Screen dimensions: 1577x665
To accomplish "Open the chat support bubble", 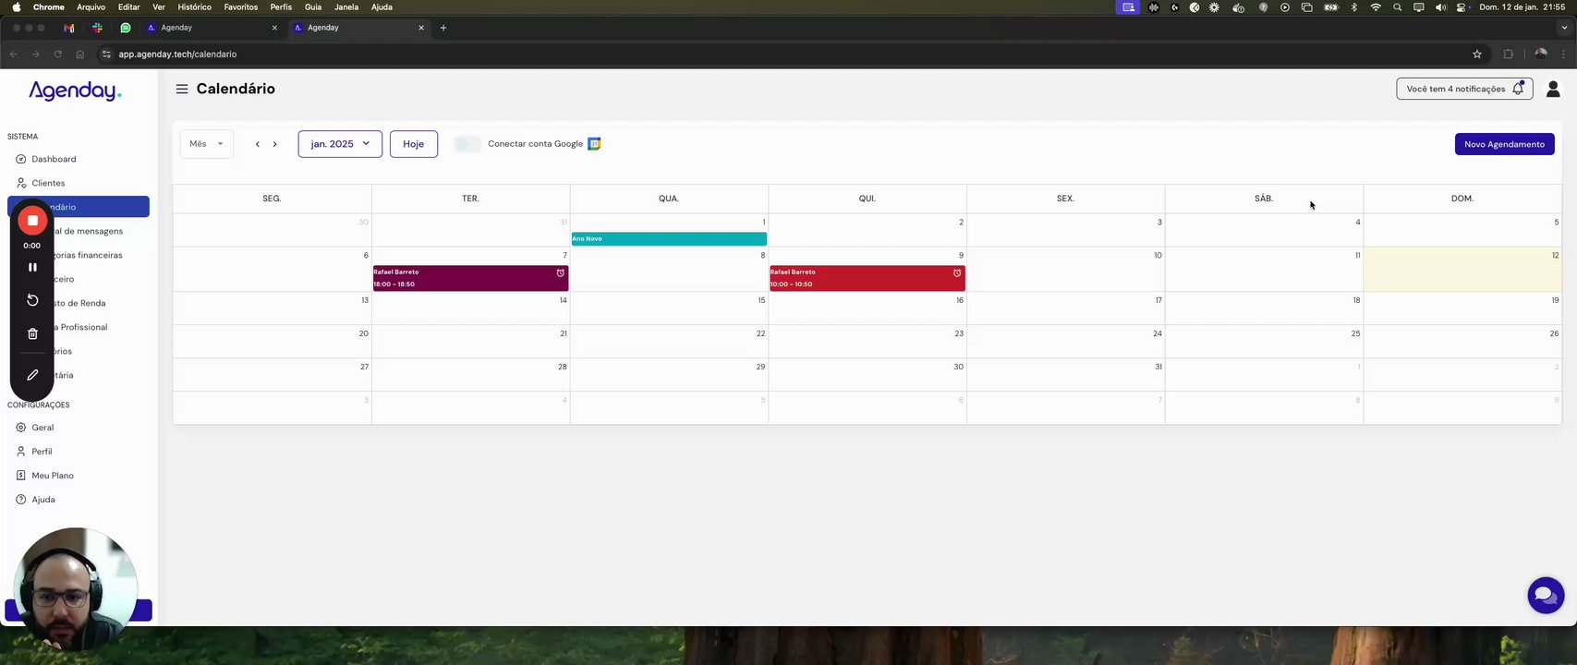I will pos(1546,596).
